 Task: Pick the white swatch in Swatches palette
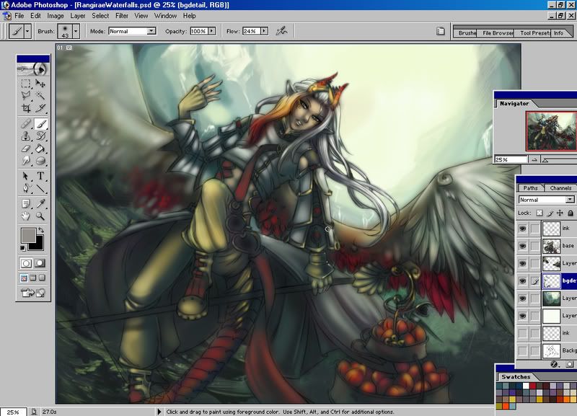[x=526, y=386]
